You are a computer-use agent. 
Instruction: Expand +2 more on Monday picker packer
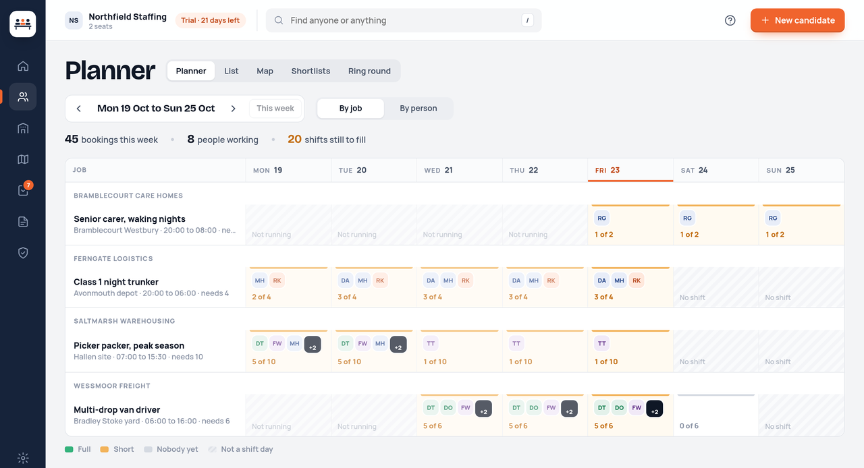point(313,345)
